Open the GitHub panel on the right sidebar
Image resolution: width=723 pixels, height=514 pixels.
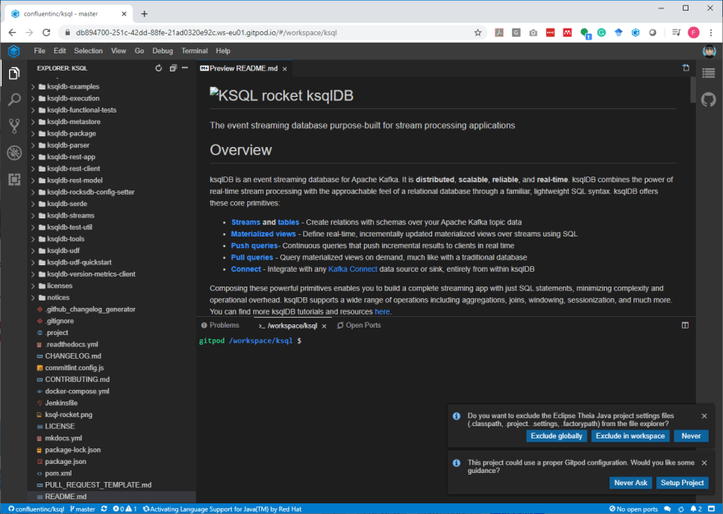[709, 100]
